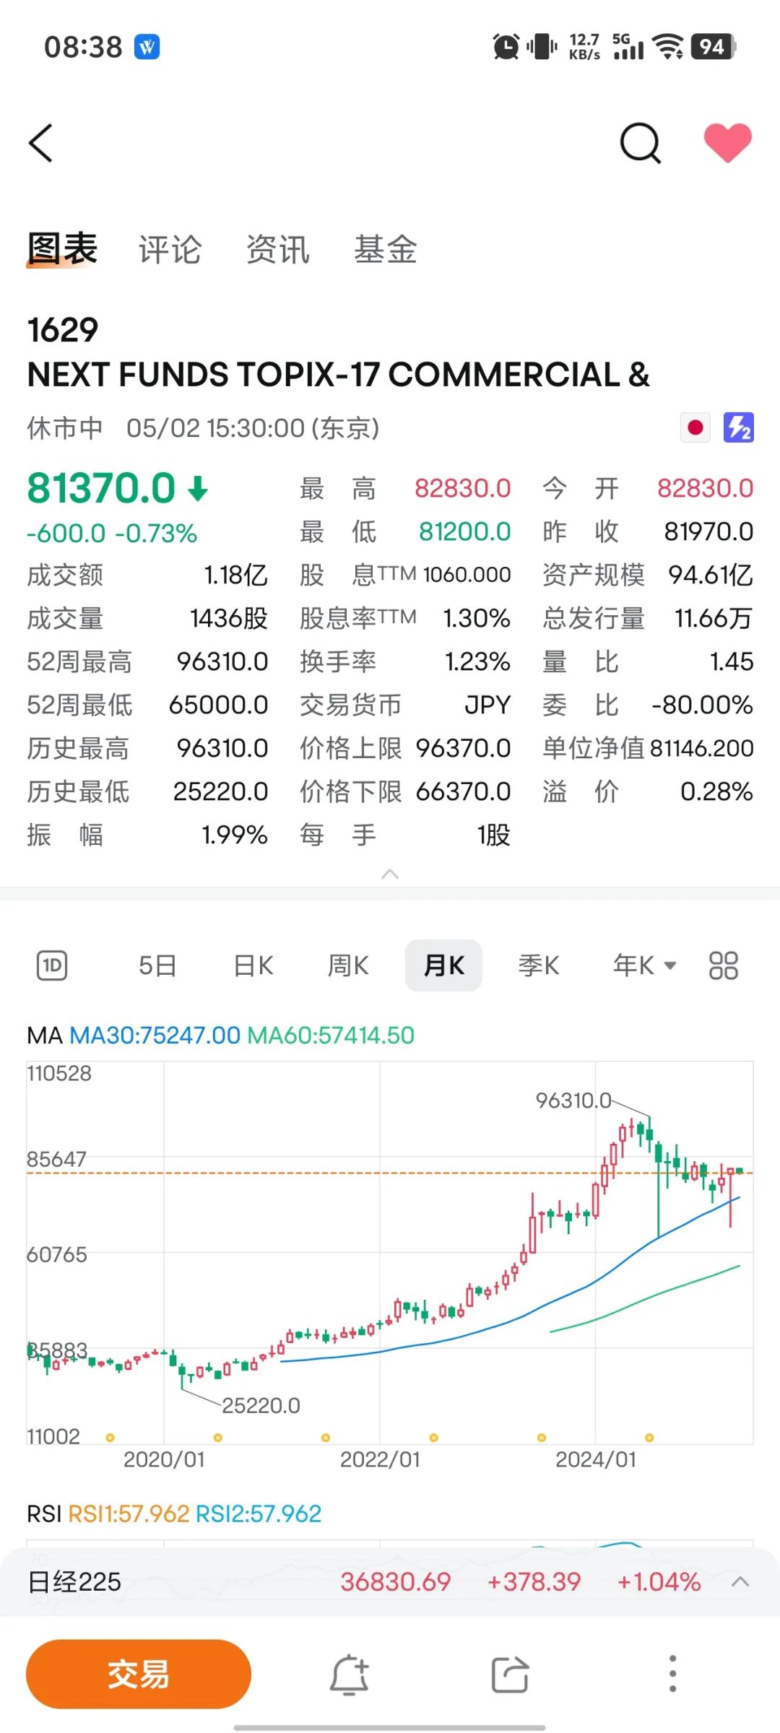780x1733 pixels.
Task: Tap the 最高 value 82830.0
Action: [463, 488]
